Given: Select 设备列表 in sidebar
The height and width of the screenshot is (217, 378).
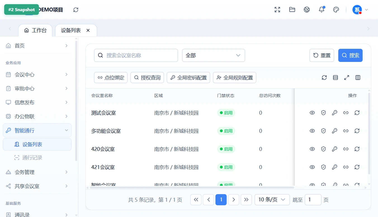Looking at the screenshot, I should 37,144.
